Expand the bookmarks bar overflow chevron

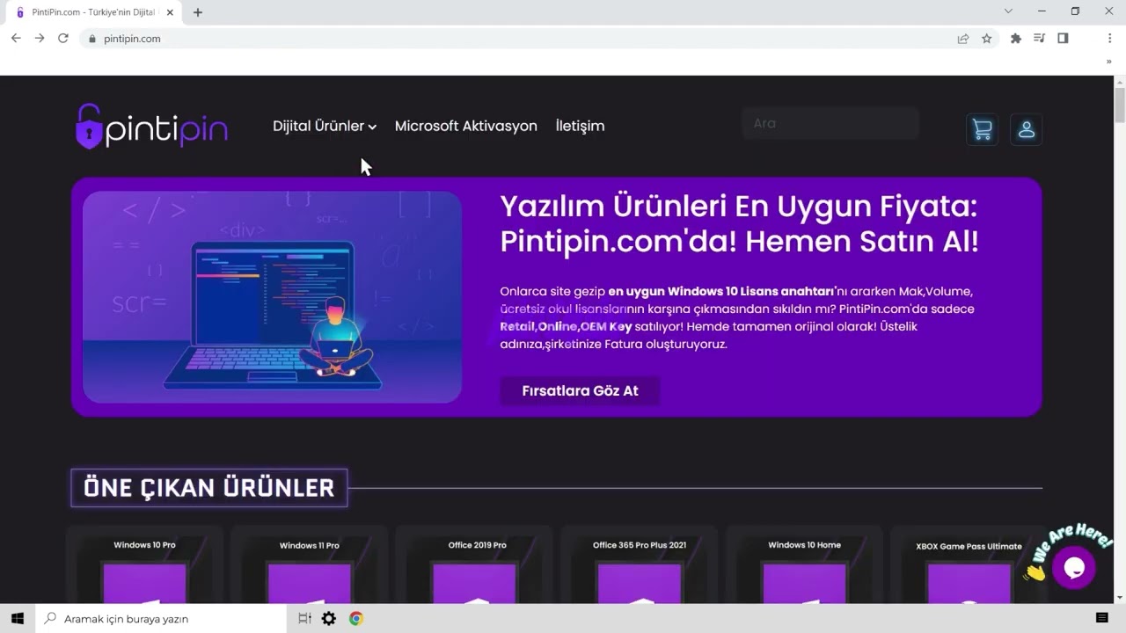click(x=1108, y=62)
